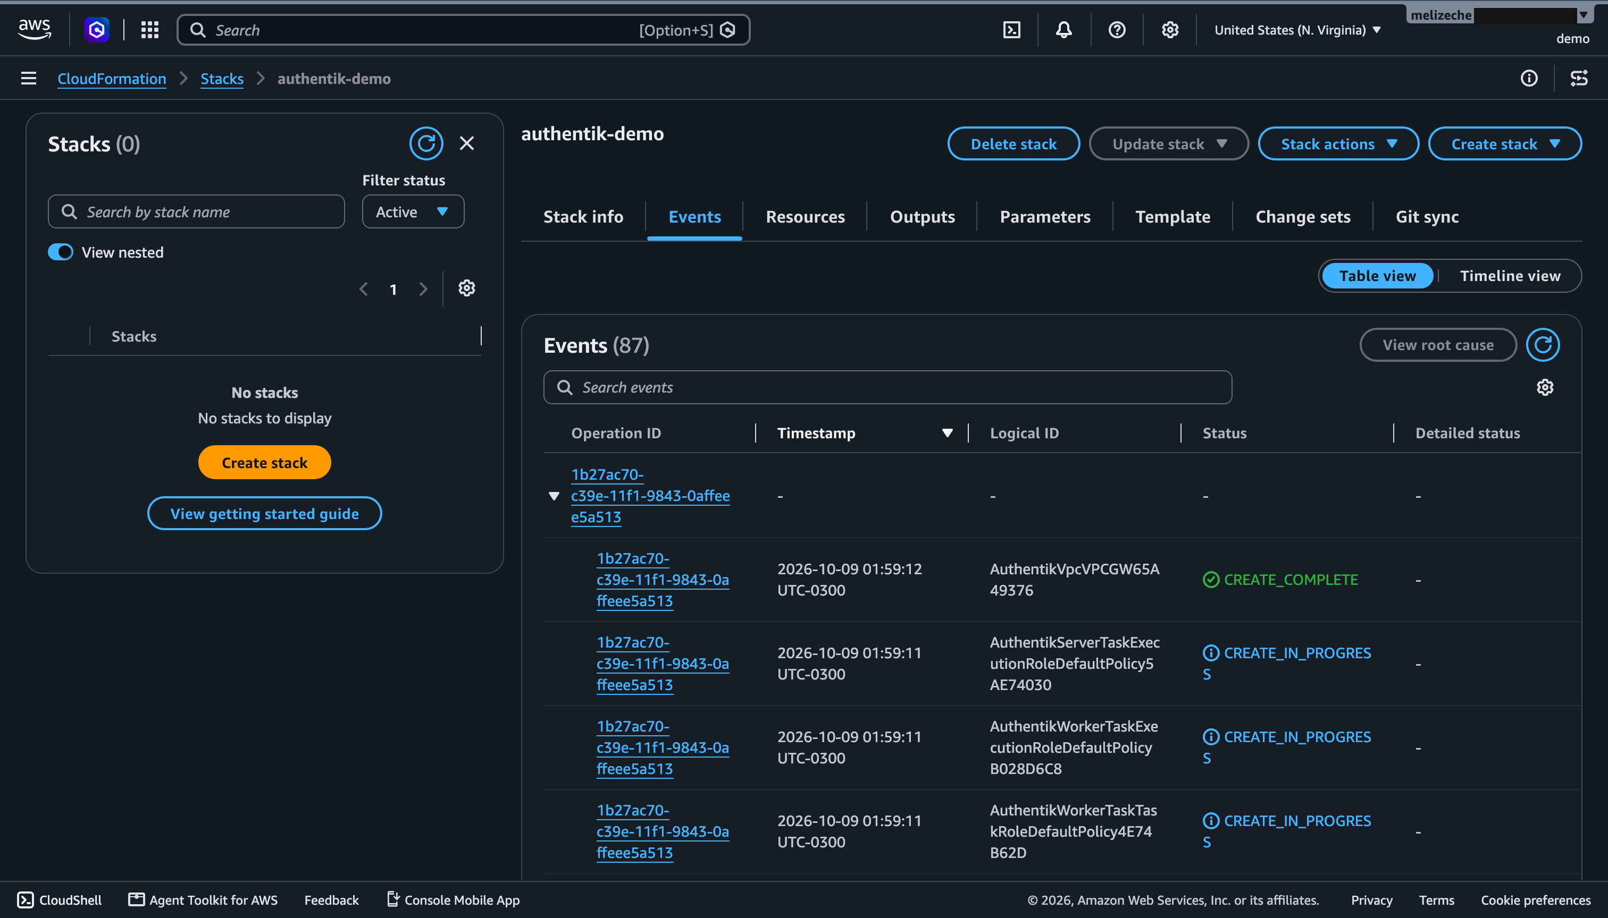Screen dimensions: 1608x918
Task: Switch to the Stack info tab
Action: (583, 217)
